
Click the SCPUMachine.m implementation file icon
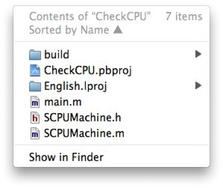[x=35, y=134]
